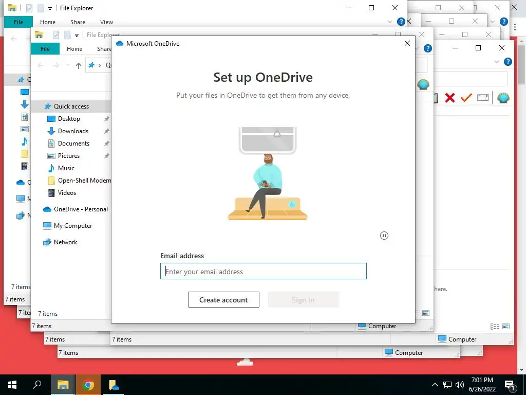
Task: Open File tab in rearmost File Explorer window
Action: pos(18,22)
